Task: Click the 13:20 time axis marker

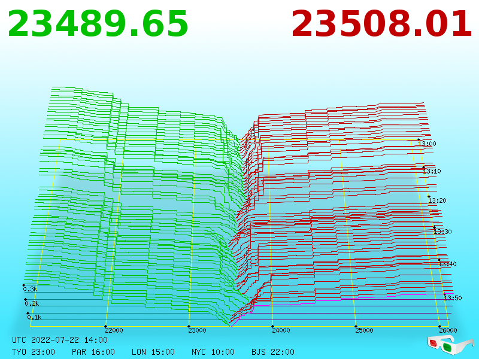Action: [x=437, y=200]
